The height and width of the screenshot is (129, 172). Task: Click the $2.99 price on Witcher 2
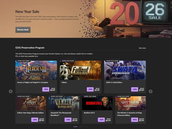coord(141,120)
